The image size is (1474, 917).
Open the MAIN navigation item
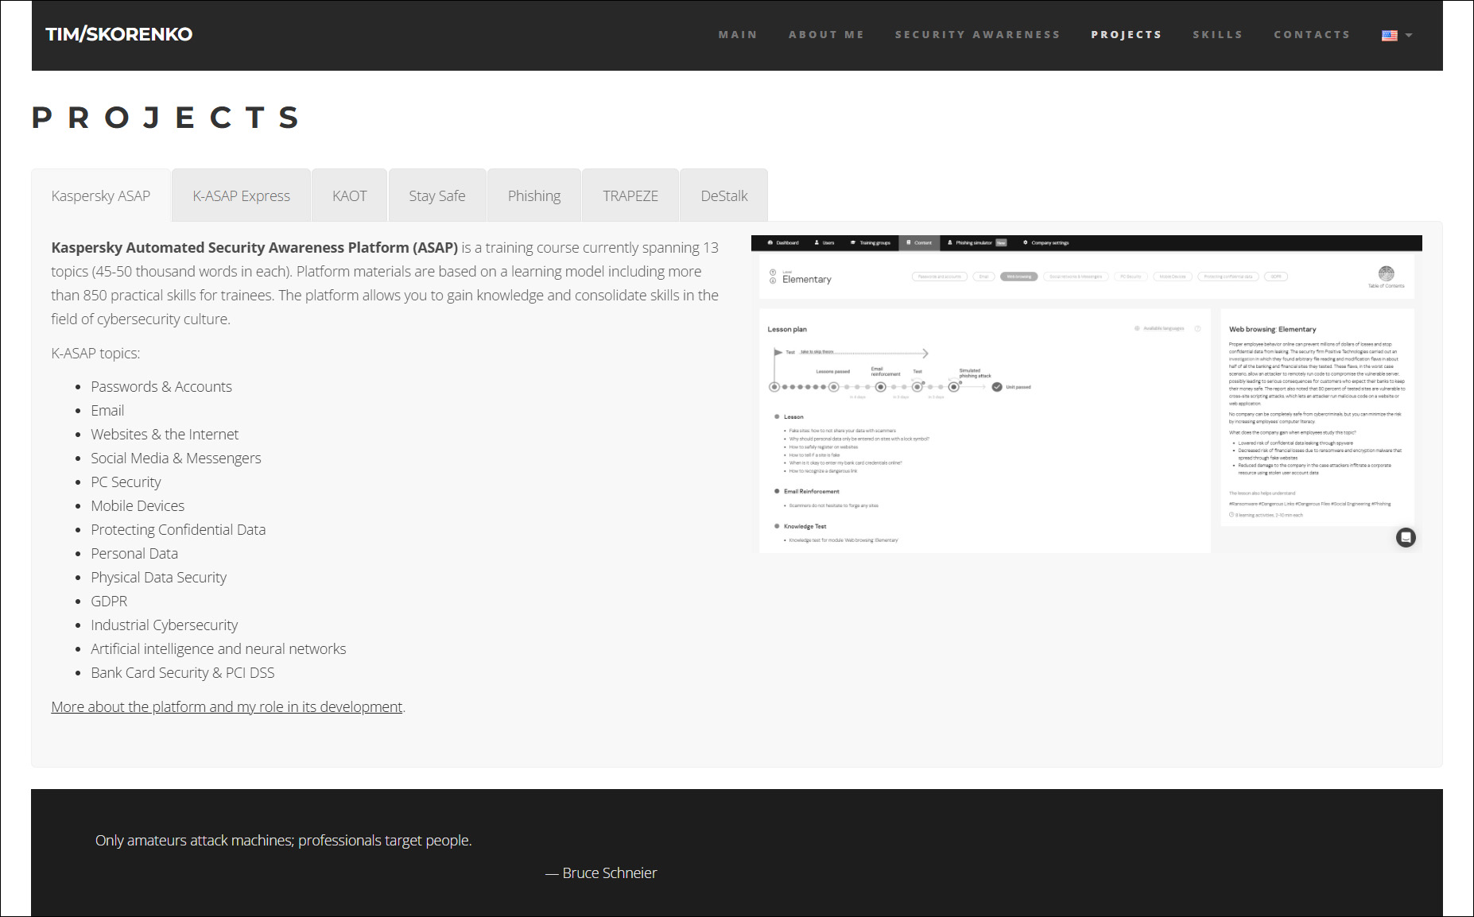pos(738,35)
